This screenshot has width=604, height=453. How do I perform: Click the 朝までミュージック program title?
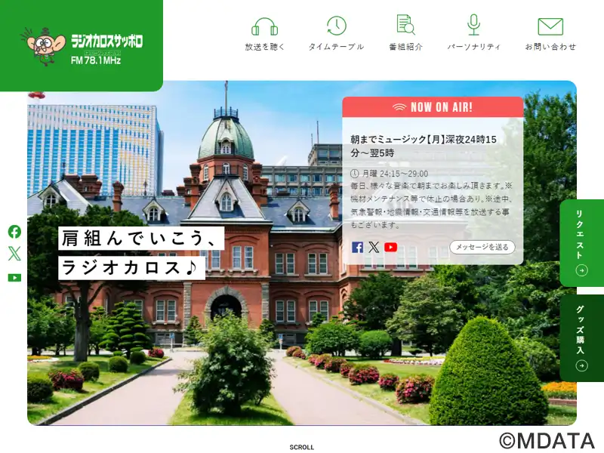[x=424, y=146]
